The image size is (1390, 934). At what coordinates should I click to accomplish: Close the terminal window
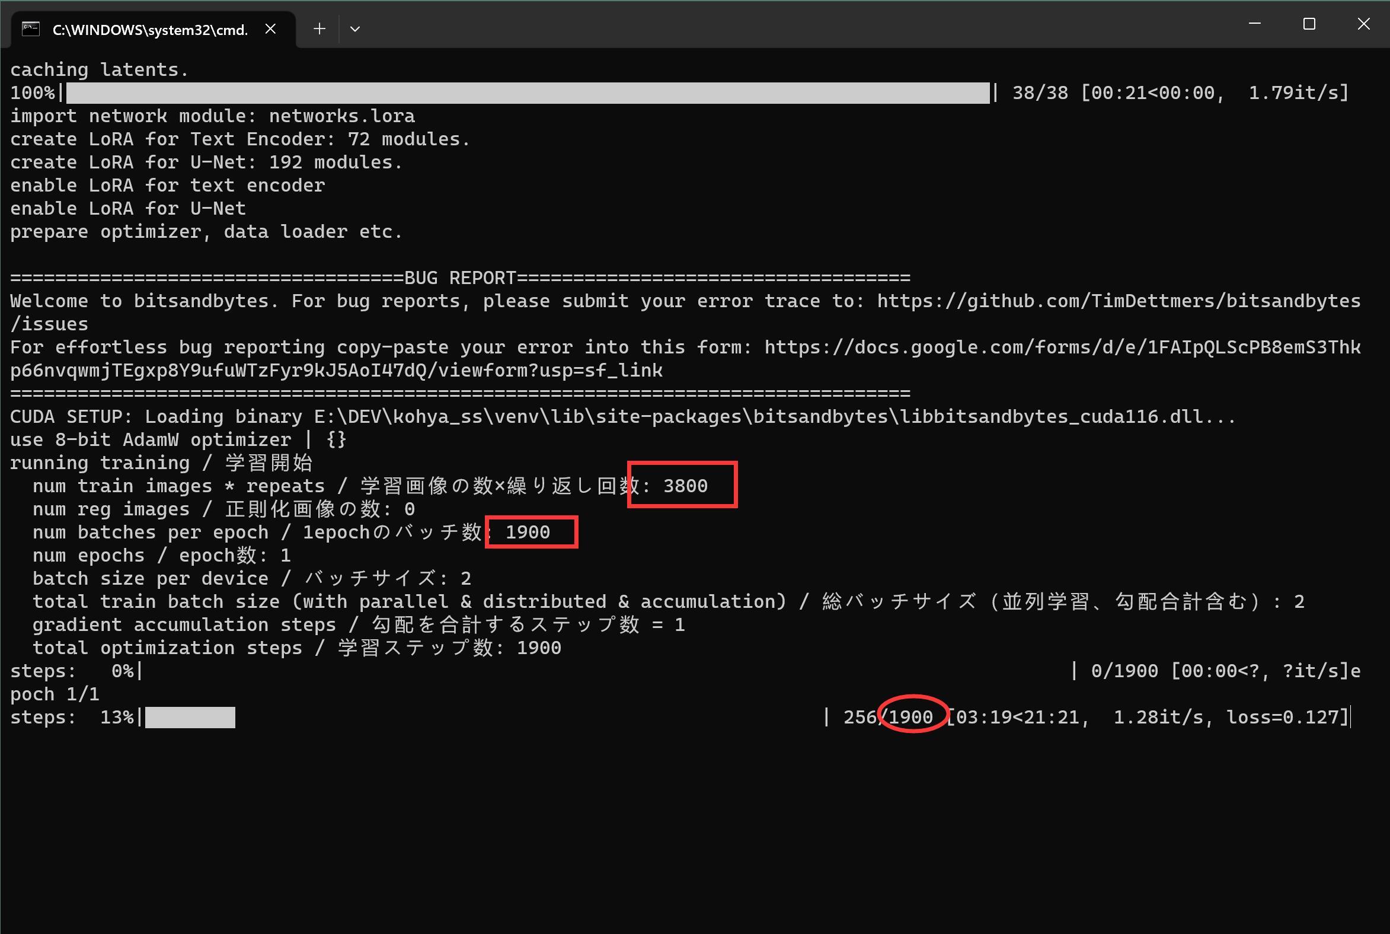point(1363,24)
